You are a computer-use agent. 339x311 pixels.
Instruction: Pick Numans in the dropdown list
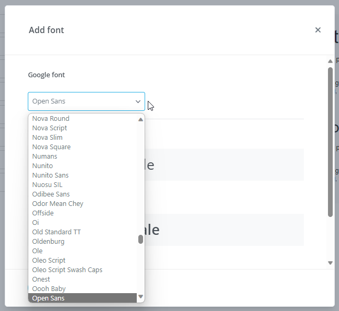pos(83,157)
